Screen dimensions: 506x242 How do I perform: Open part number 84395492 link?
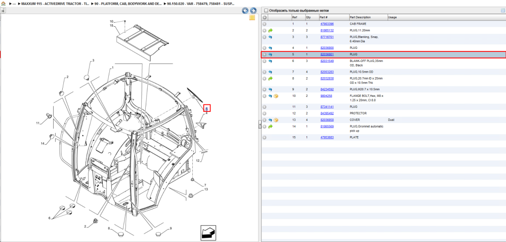(x=327, y=113)
